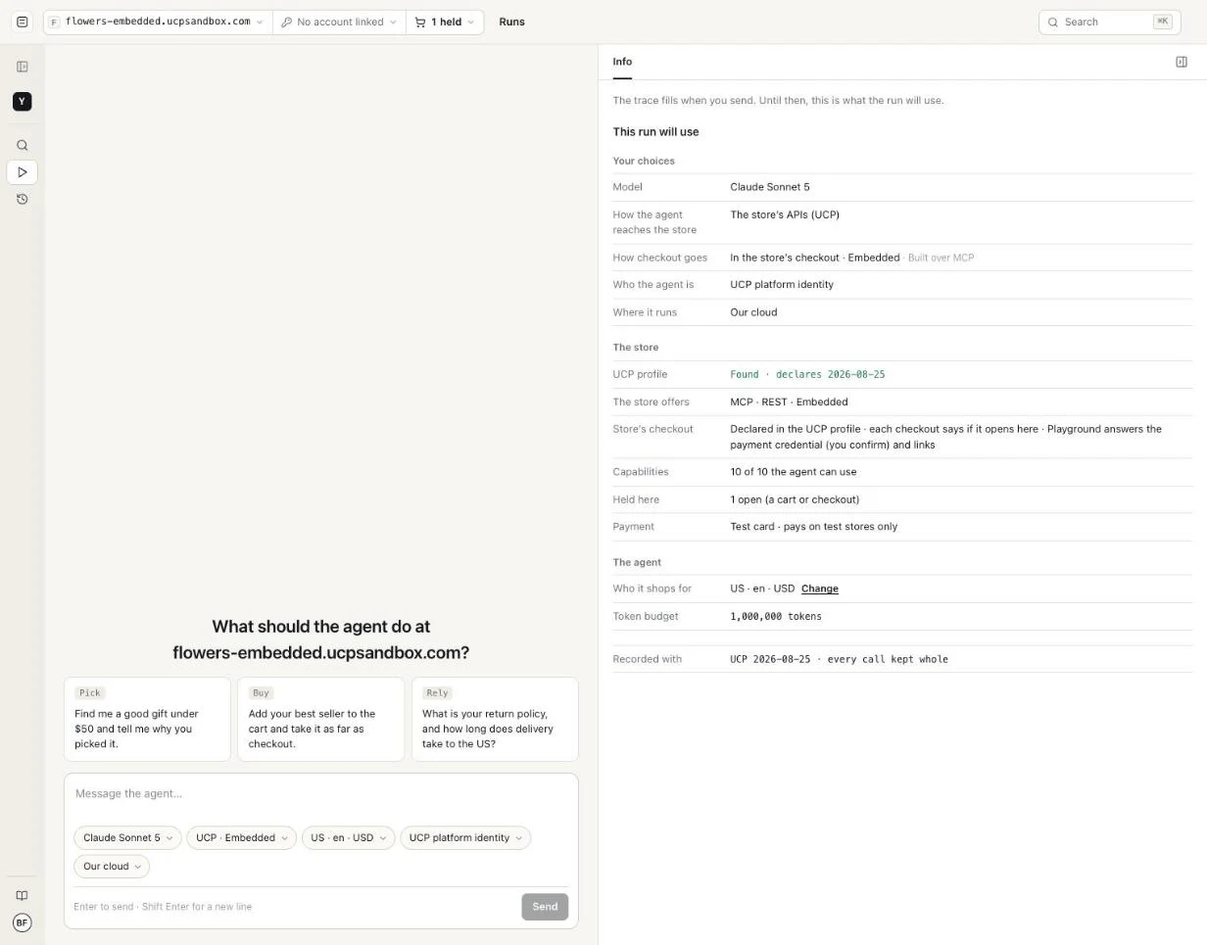Open the UCP platform identity dropdown
Screen dimensions: 1207x945
465,837
